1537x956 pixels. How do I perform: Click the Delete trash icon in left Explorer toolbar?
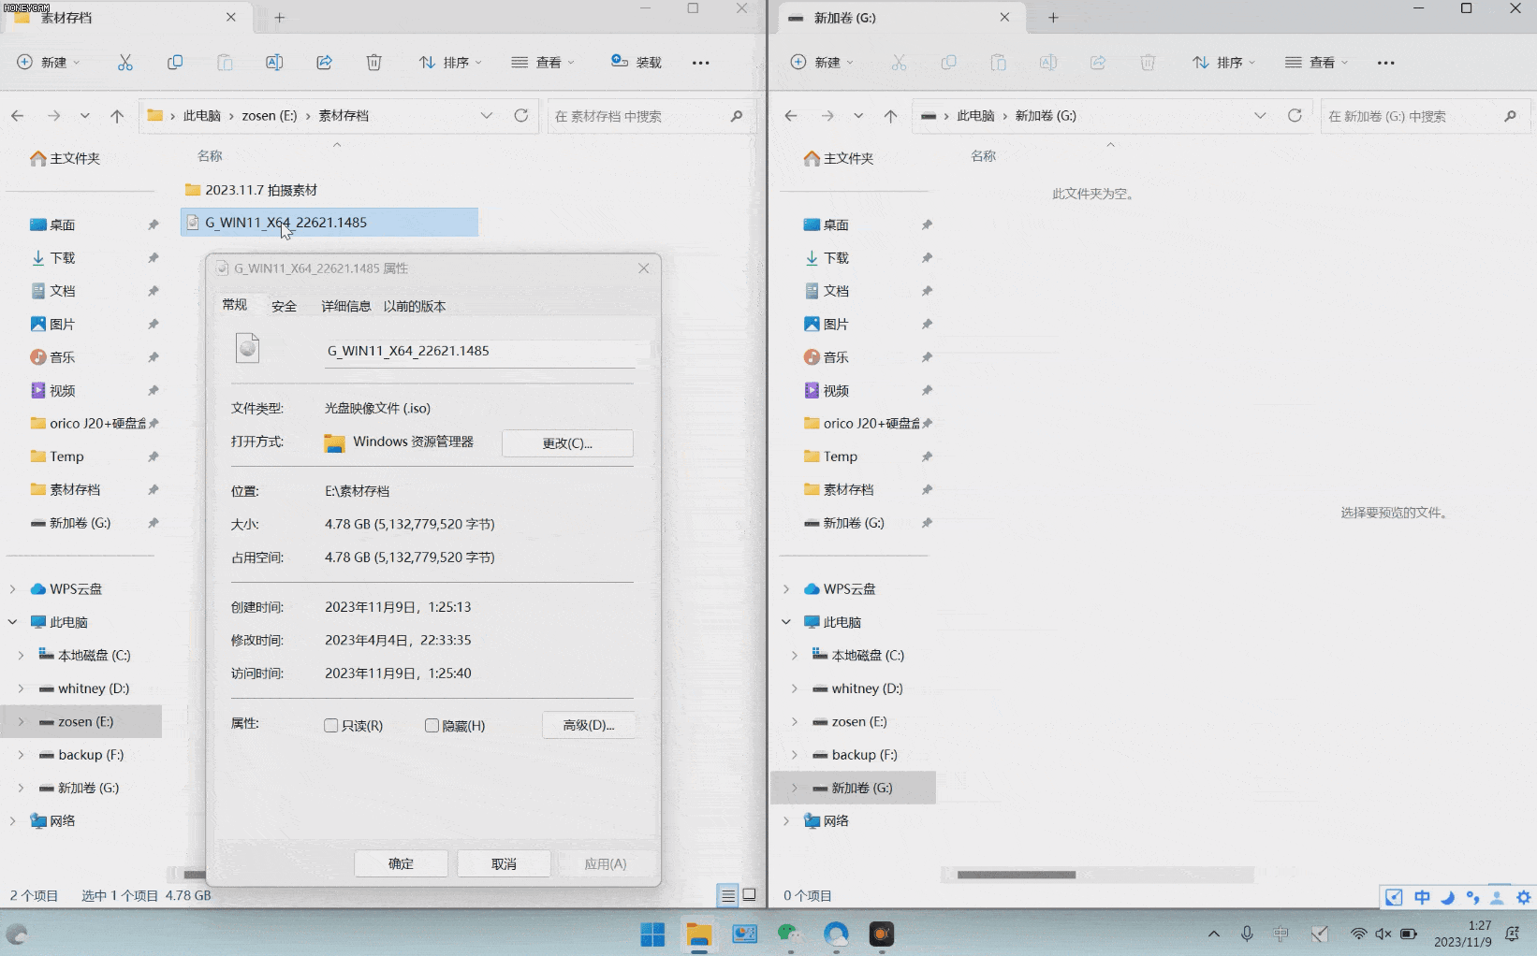[x=373, y=63]
